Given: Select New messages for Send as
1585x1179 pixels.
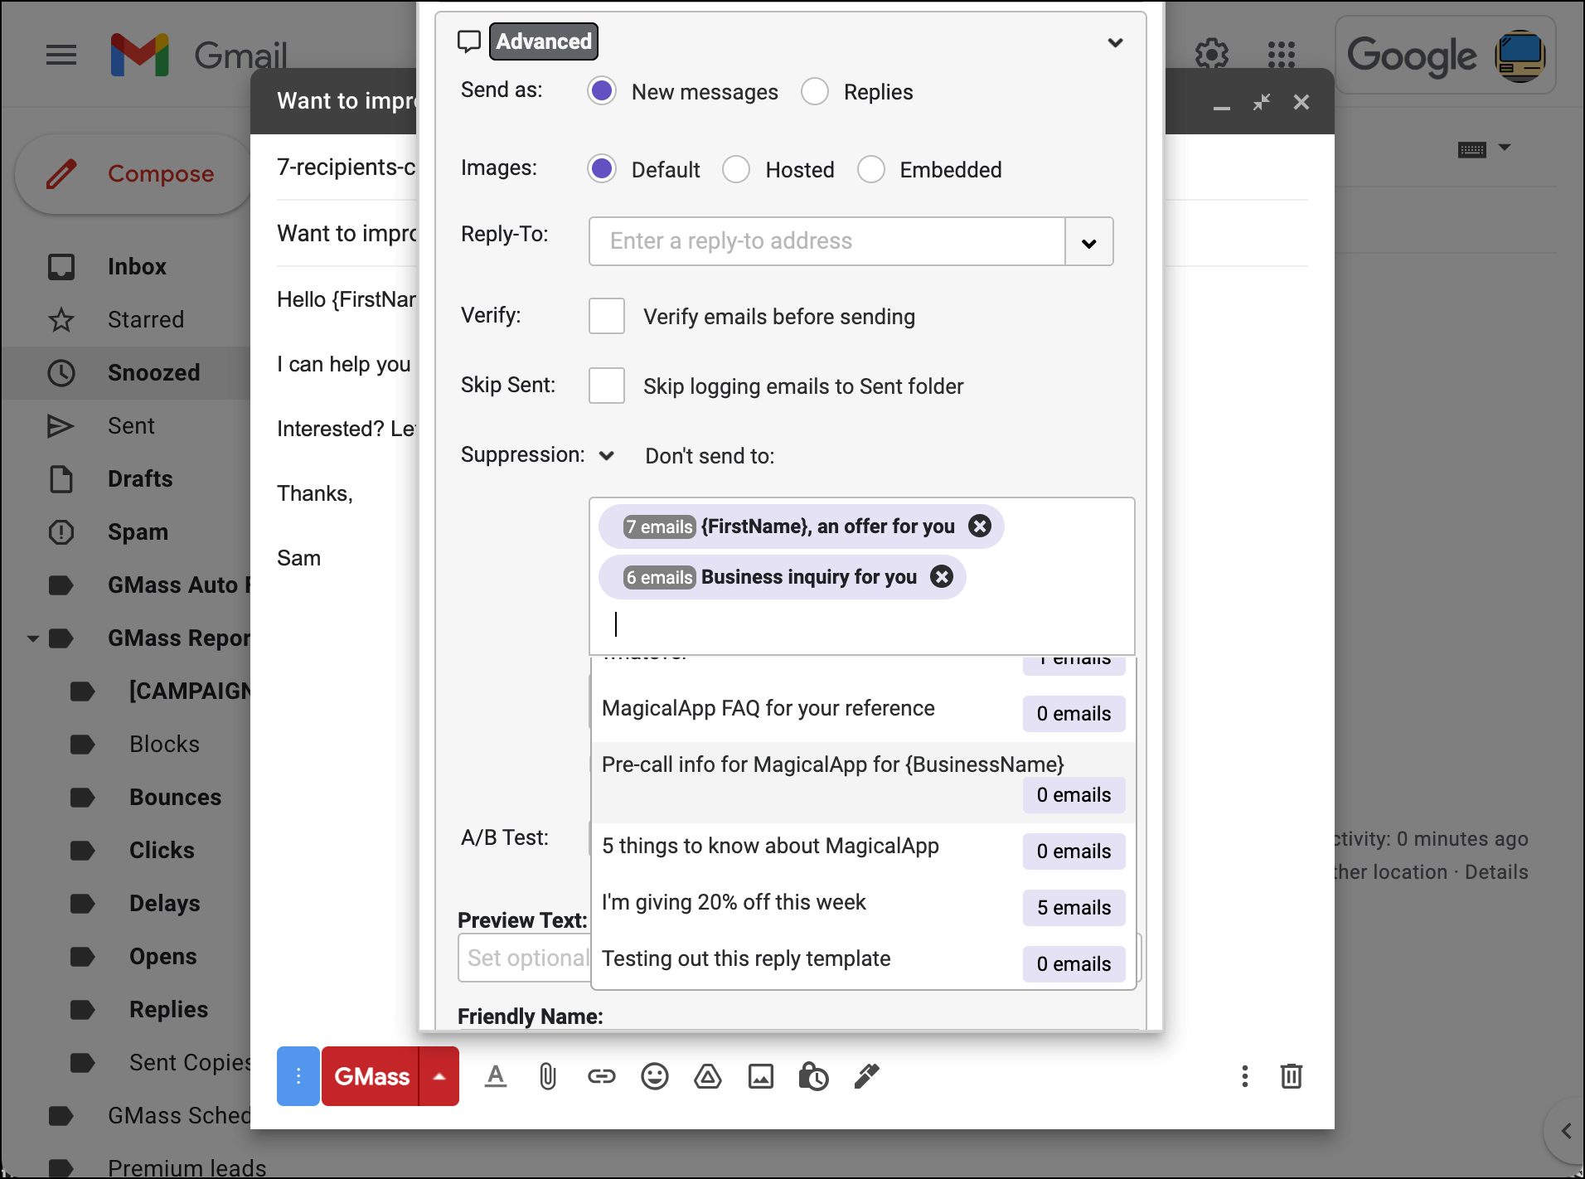Looking at the screenshot, I should point(602,91).
